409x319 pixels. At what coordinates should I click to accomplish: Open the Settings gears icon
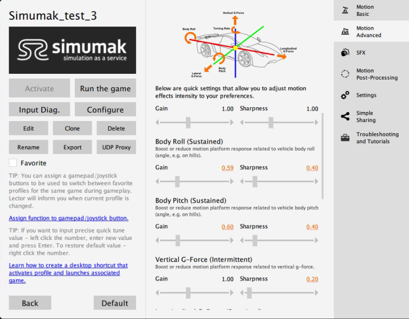(x=345, y=95)
